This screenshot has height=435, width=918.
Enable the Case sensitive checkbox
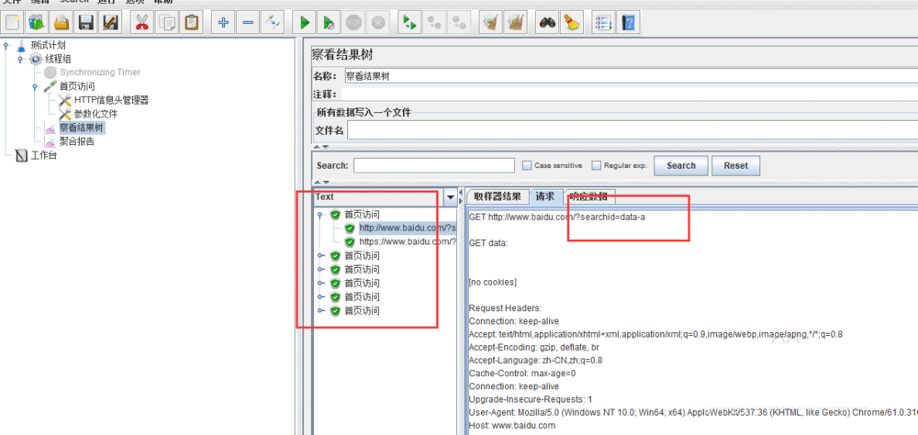point(527,166)
